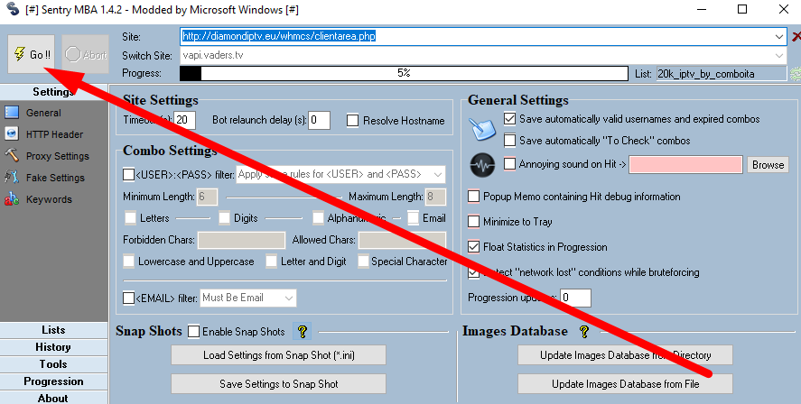Click the slider track between Minimum and Maximum Length

click(x=284, y=197)
